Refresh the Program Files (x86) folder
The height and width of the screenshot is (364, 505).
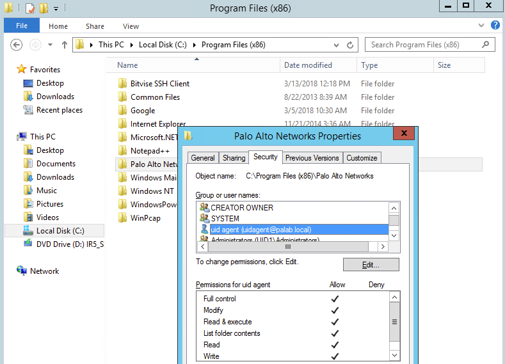click(x=350, y=45)
